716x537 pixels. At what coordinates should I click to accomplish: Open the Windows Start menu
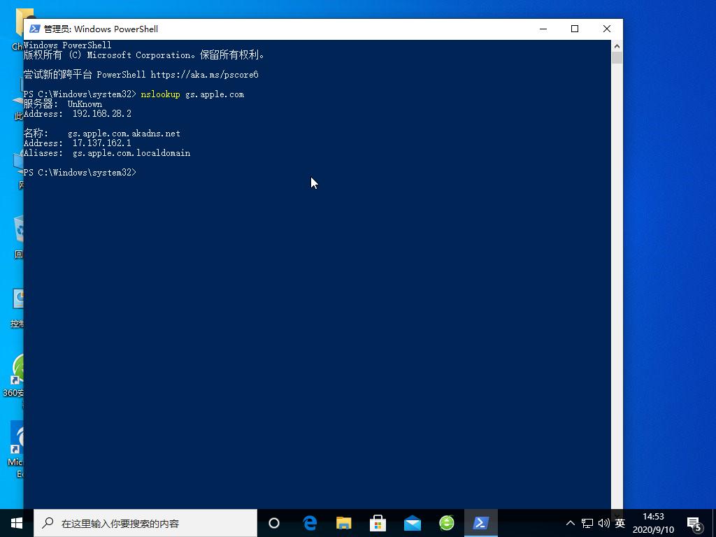[x=17, y=523]
